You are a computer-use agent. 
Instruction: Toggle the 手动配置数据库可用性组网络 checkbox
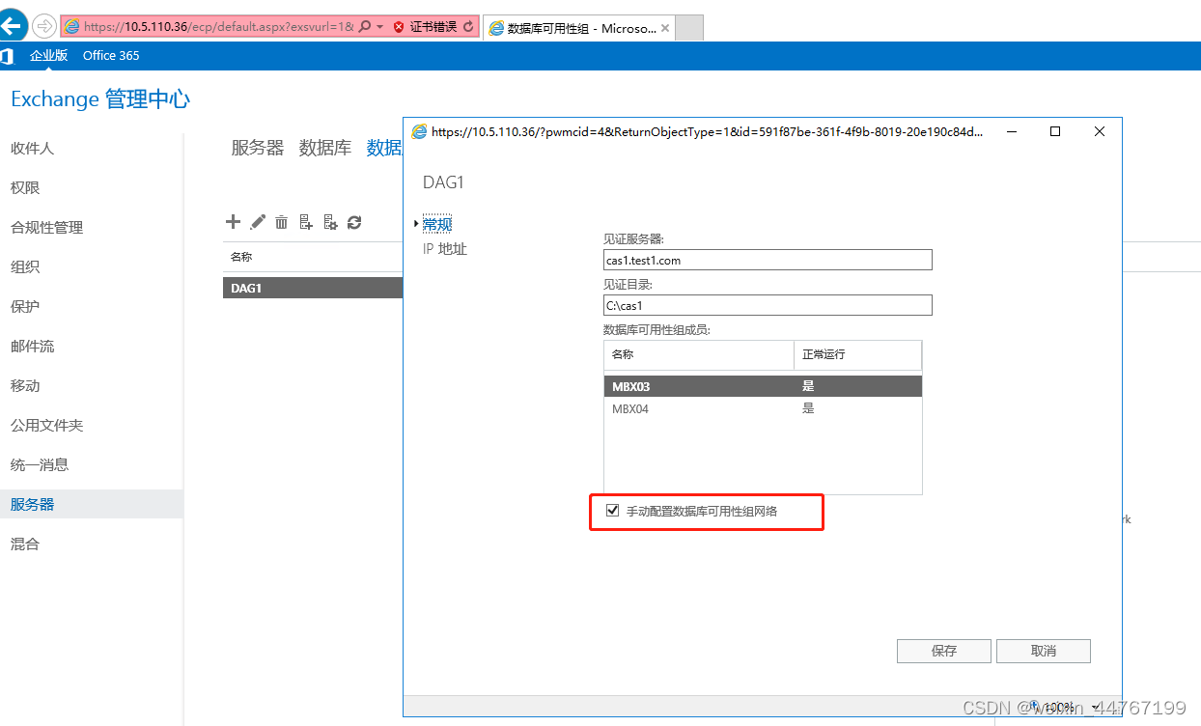[x=612, y=511]
